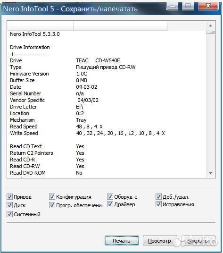Maximize the Nero InfoTool window
Screen dimensions: 223x253
pos(188,6)
